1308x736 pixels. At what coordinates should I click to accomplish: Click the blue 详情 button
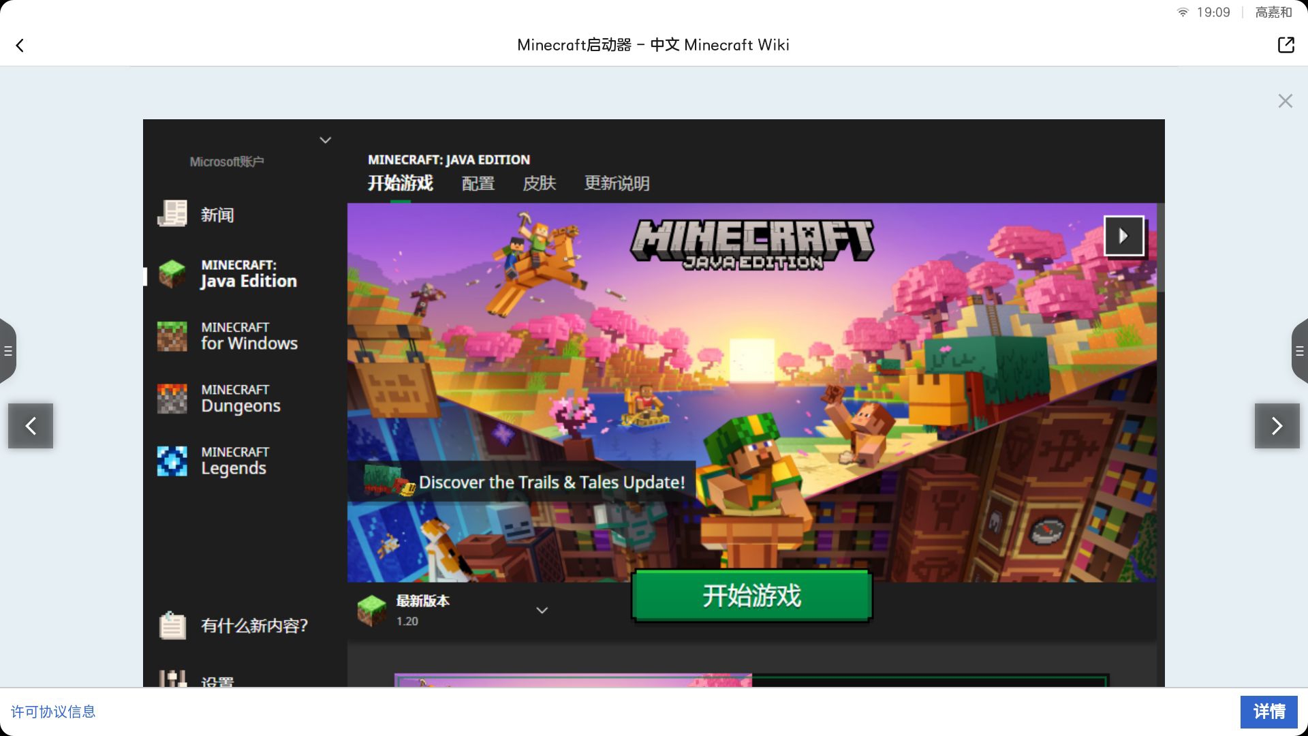[x=1268, y=711]
